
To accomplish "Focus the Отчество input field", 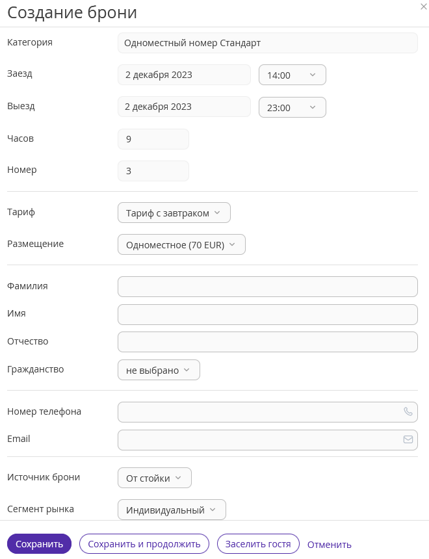I will (268, 342).
